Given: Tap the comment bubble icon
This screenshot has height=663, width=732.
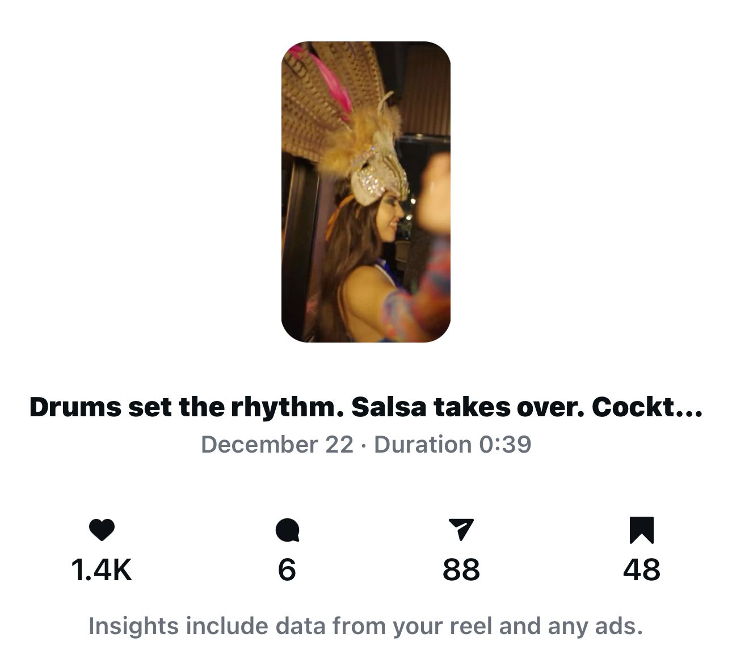Looking at the screenshot, I should point(287,531).
